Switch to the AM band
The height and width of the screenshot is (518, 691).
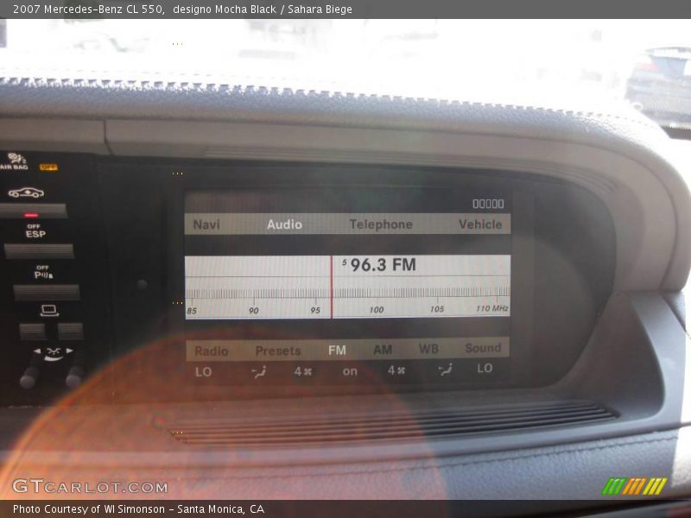click(383, 350)
